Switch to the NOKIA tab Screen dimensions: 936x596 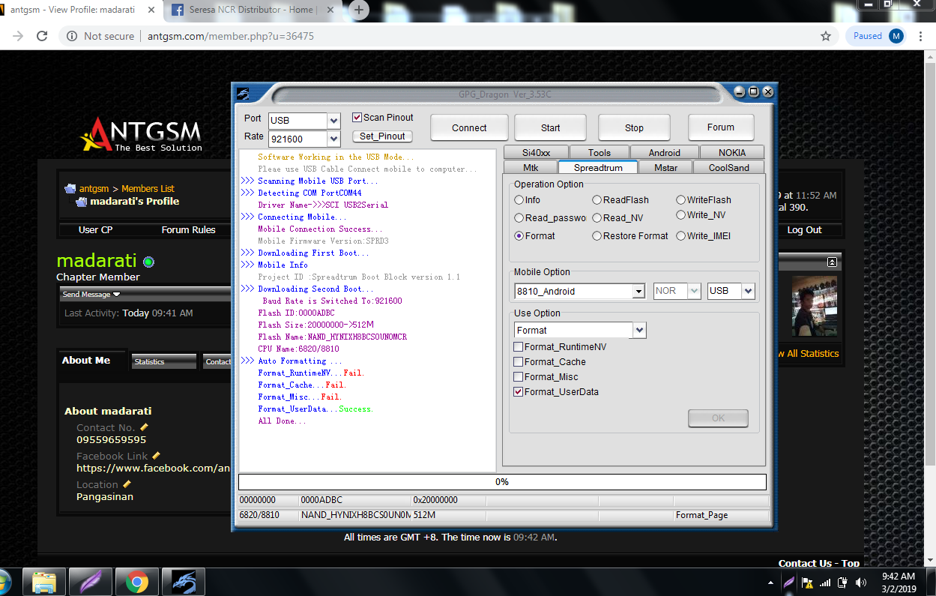pyautogui.click(x=732, y=153)
